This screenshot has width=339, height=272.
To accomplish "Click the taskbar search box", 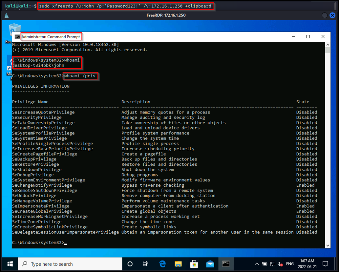I will point(70,264).
